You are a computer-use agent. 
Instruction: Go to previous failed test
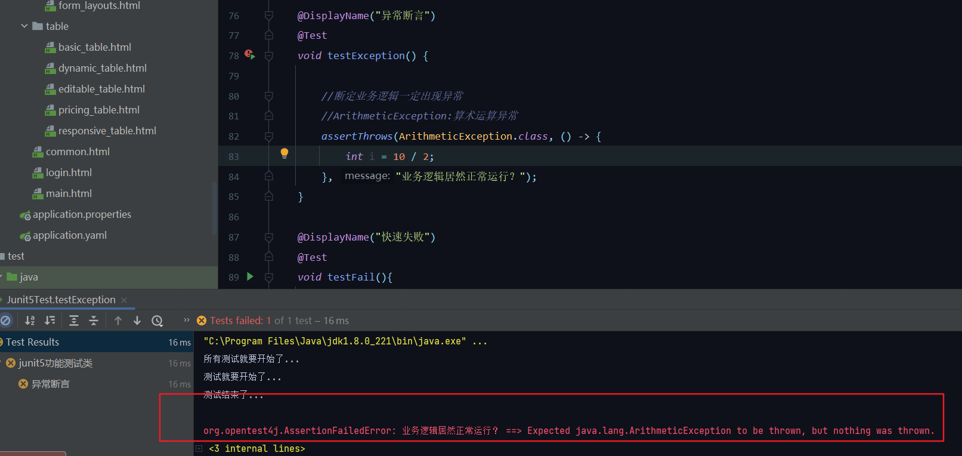tap(118, 321)
